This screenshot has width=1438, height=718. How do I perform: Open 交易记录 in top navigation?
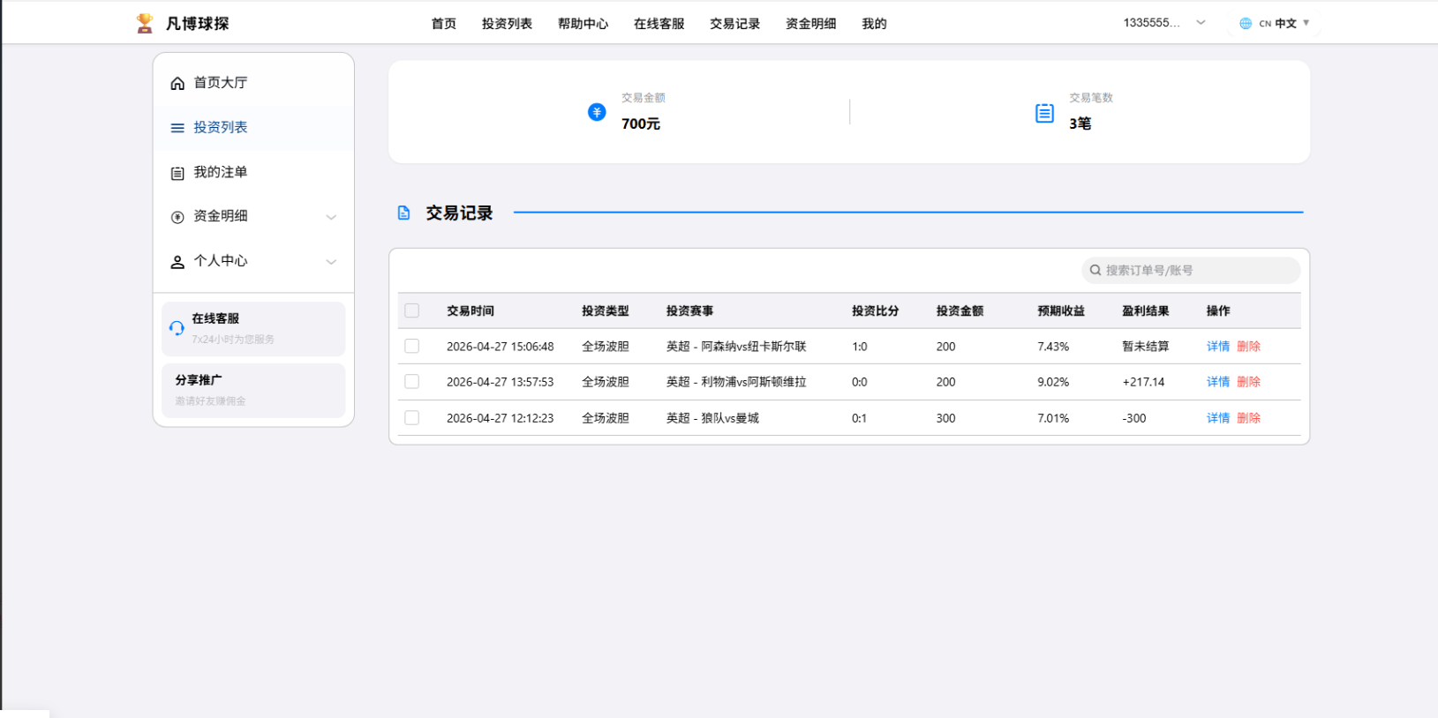point(734,24)
